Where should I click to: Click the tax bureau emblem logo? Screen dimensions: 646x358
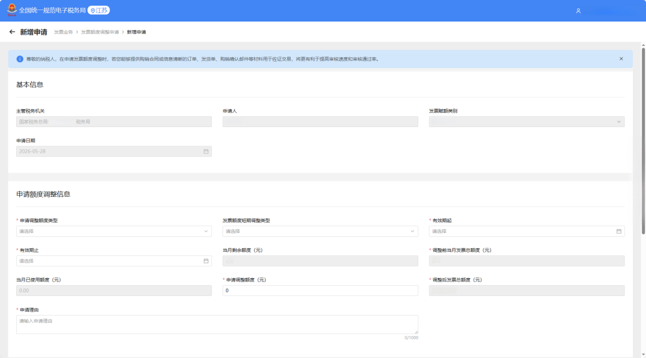click(x=12, y=10)
